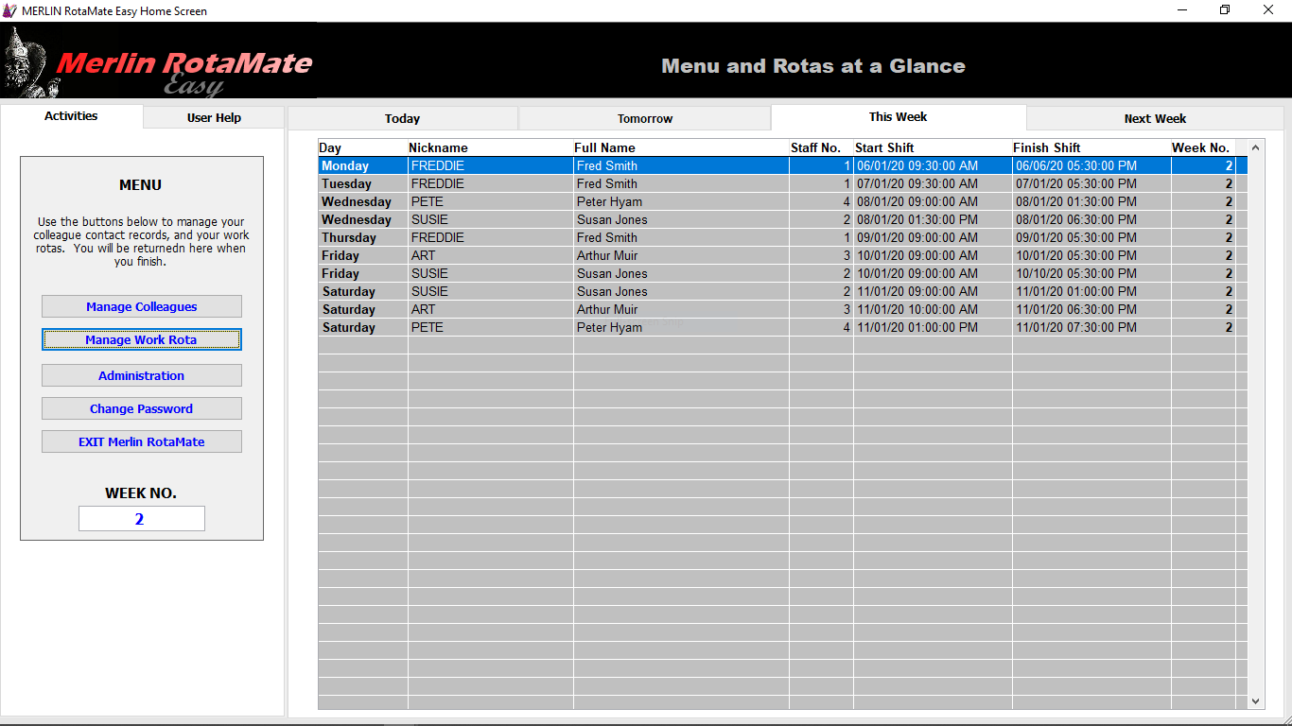Click the app icon in title bar

pos(10,10)
